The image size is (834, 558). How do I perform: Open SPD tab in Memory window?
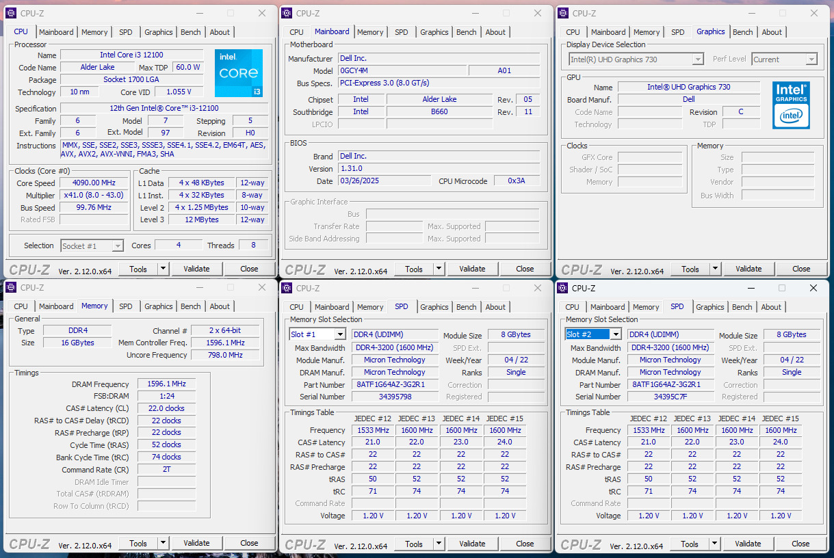126,306
